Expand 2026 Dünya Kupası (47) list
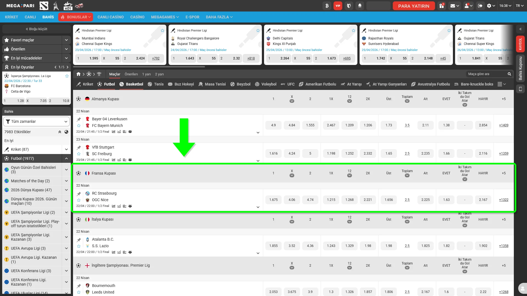The width and height of the screenshot is (527, 296). point(66,190)
